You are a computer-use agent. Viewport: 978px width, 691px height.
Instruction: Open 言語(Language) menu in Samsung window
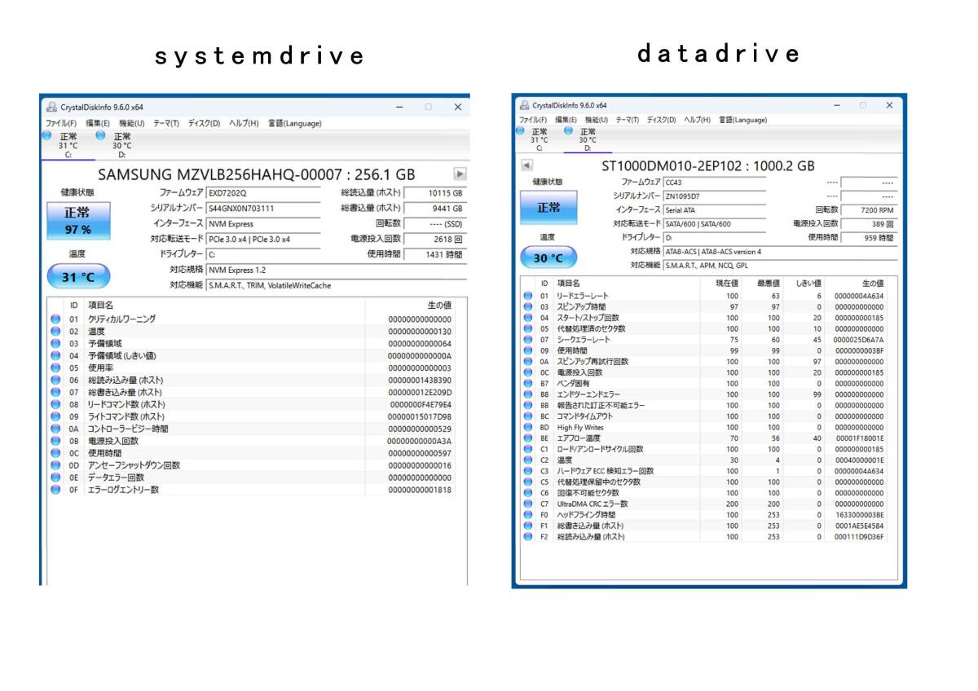coord(295,123)
